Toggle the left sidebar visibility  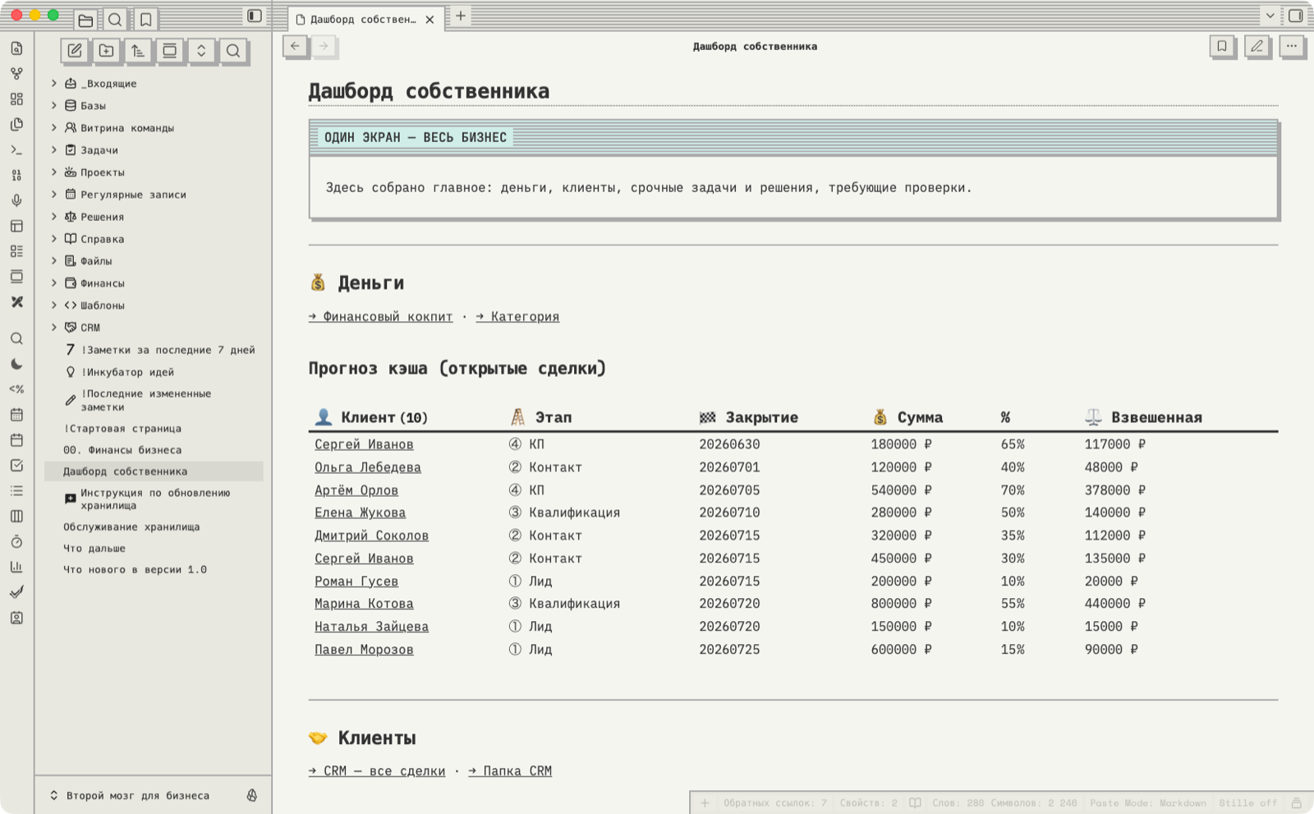[x=255, y=16]
